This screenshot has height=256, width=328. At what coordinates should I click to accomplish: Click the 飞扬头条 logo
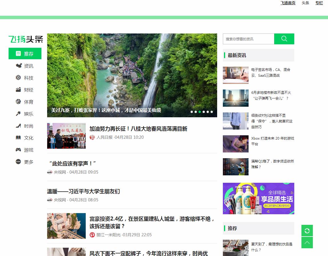pyautogui.click(x=25, y=39)
